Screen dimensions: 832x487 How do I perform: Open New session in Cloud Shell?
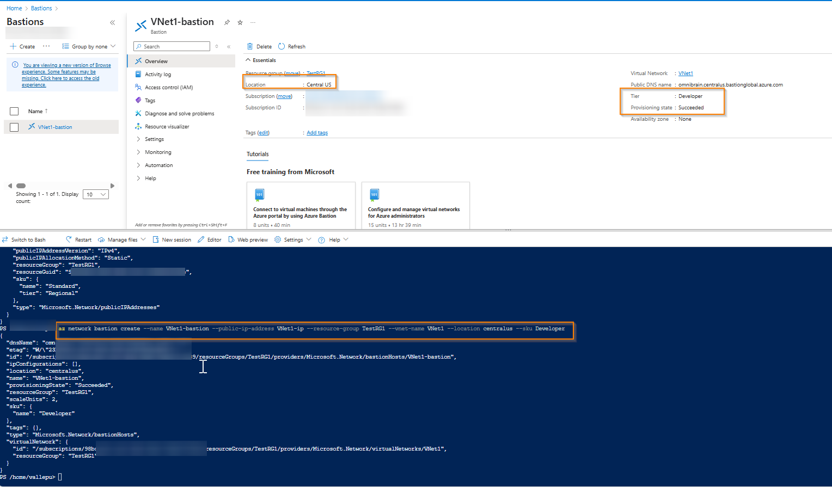[x=172, y=239]
